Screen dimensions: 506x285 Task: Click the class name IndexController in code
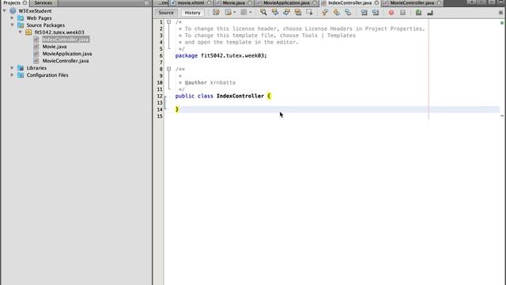[x=240, y=96]
